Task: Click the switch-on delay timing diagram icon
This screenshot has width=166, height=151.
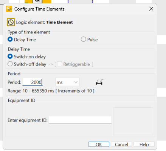Action: click(x=99, y=82)
